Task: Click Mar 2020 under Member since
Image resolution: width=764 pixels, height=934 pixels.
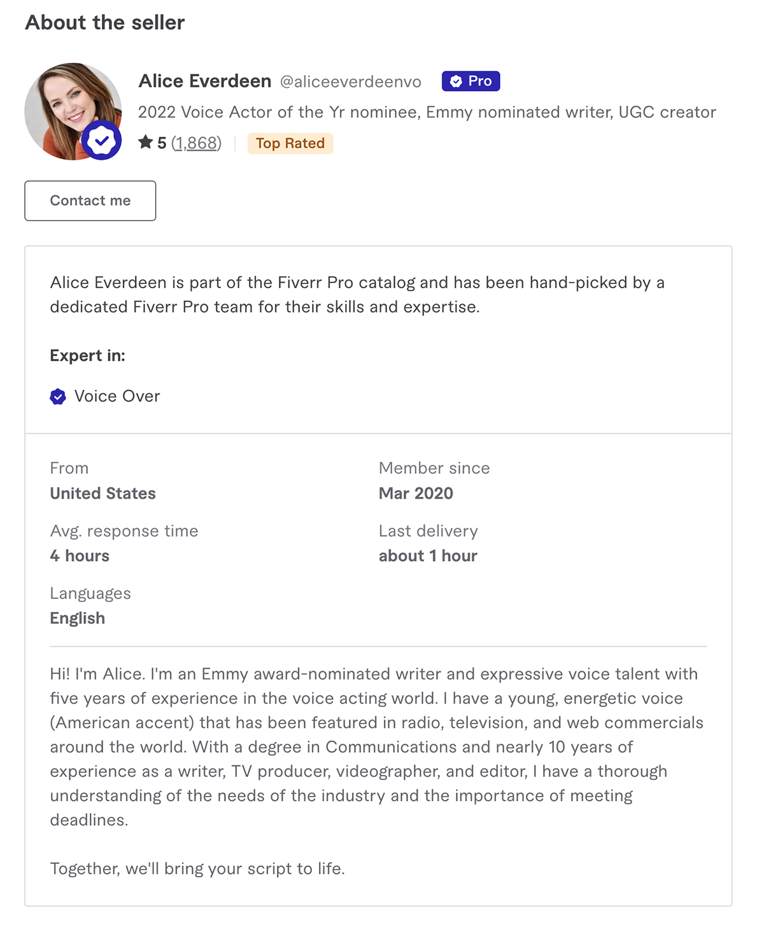Action: [x=415, y=493]
